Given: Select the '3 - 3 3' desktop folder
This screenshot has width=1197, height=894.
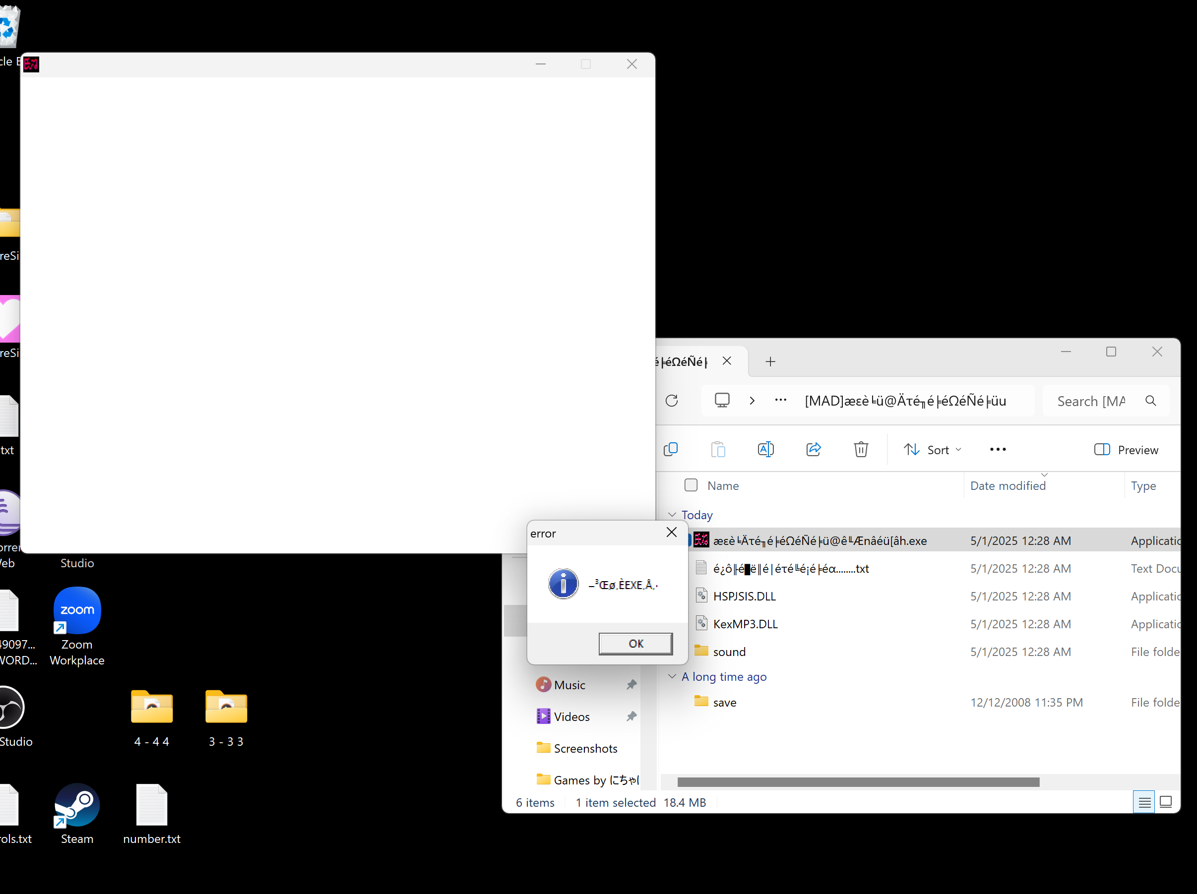Looking at the screenshot, I should (x=226, y=718).
